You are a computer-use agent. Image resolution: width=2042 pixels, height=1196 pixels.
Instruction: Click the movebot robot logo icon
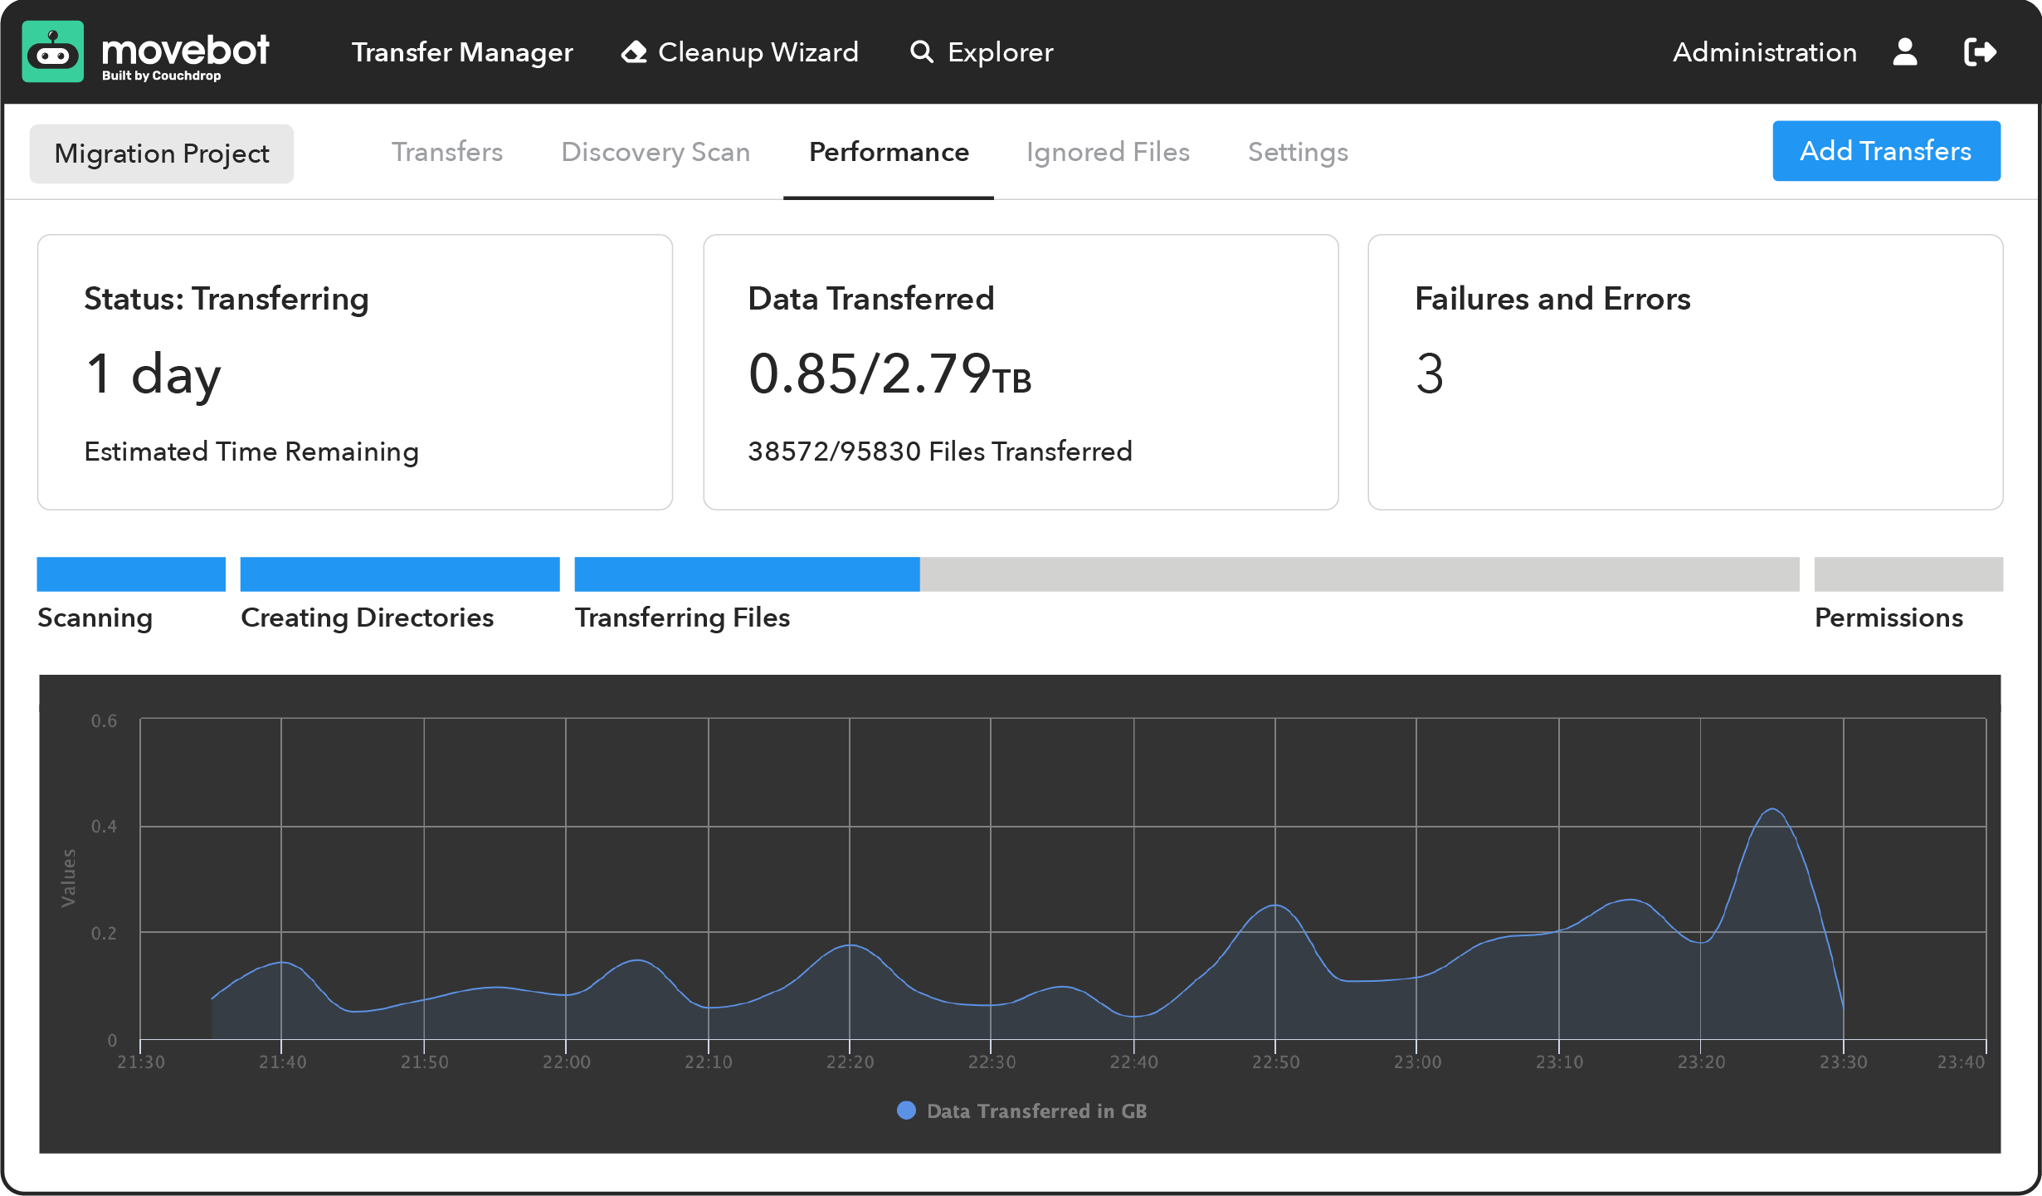[x=52, y=52]
